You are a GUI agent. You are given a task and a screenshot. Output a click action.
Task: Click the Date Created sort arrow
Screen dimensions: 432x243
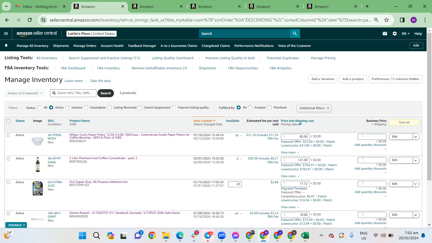click(214, 121)
